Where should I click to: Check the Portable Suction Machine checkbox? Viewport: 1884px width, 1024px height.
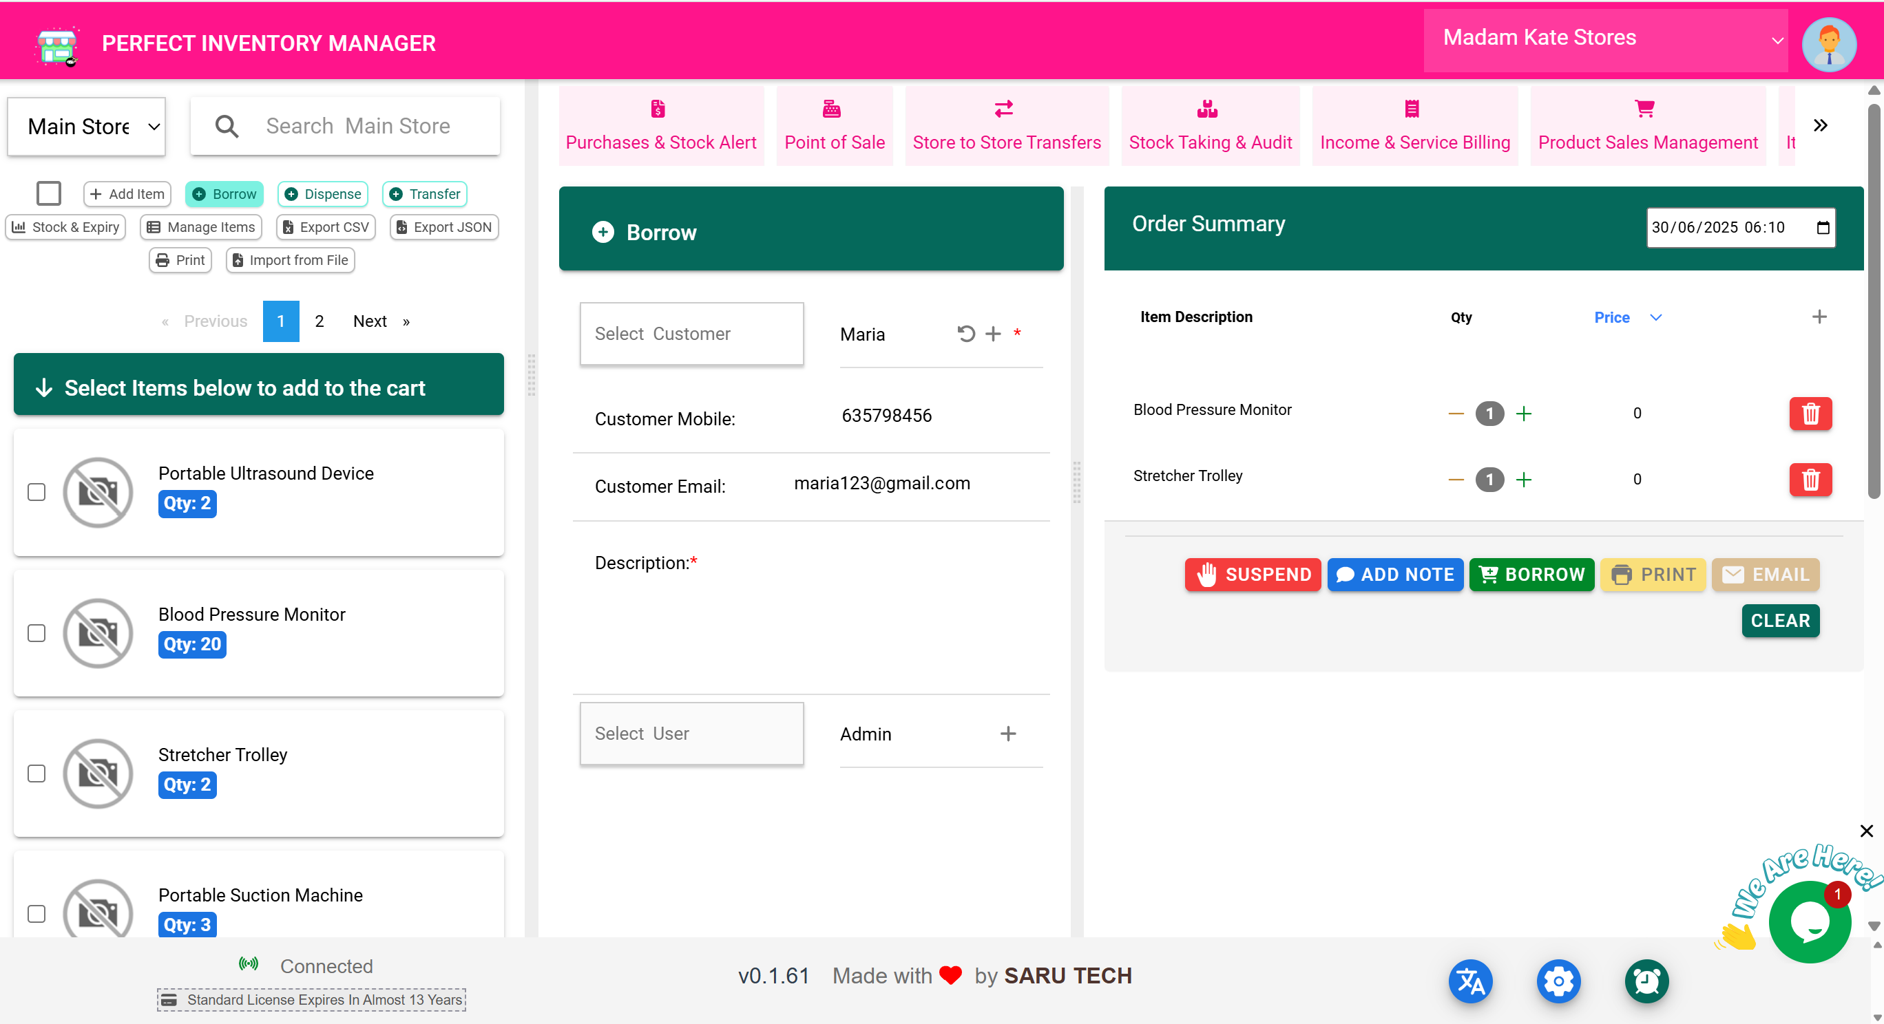[36, 915]
